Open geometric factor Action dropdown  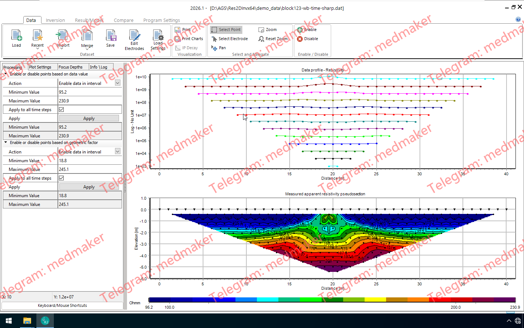coord(118,151)
